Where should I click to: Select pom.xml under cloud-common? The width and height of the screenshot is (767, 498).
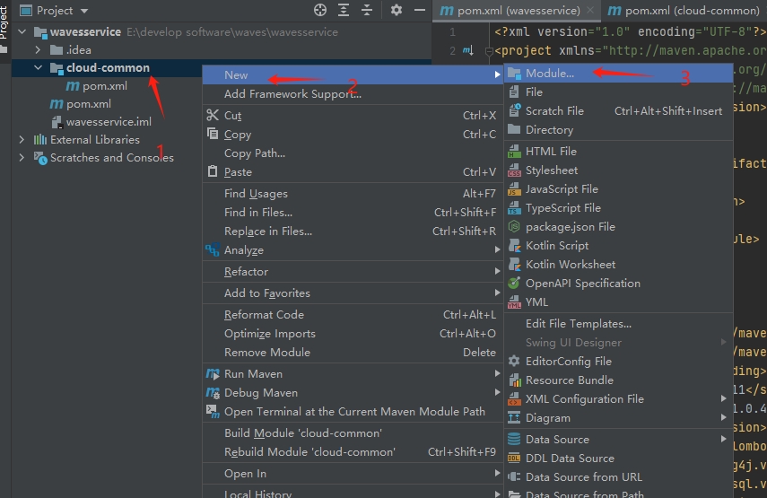105,85
